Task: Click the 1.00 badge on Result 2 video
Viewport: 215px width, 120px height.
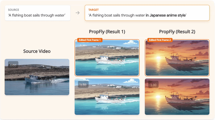Action: [x=153, y=85]
